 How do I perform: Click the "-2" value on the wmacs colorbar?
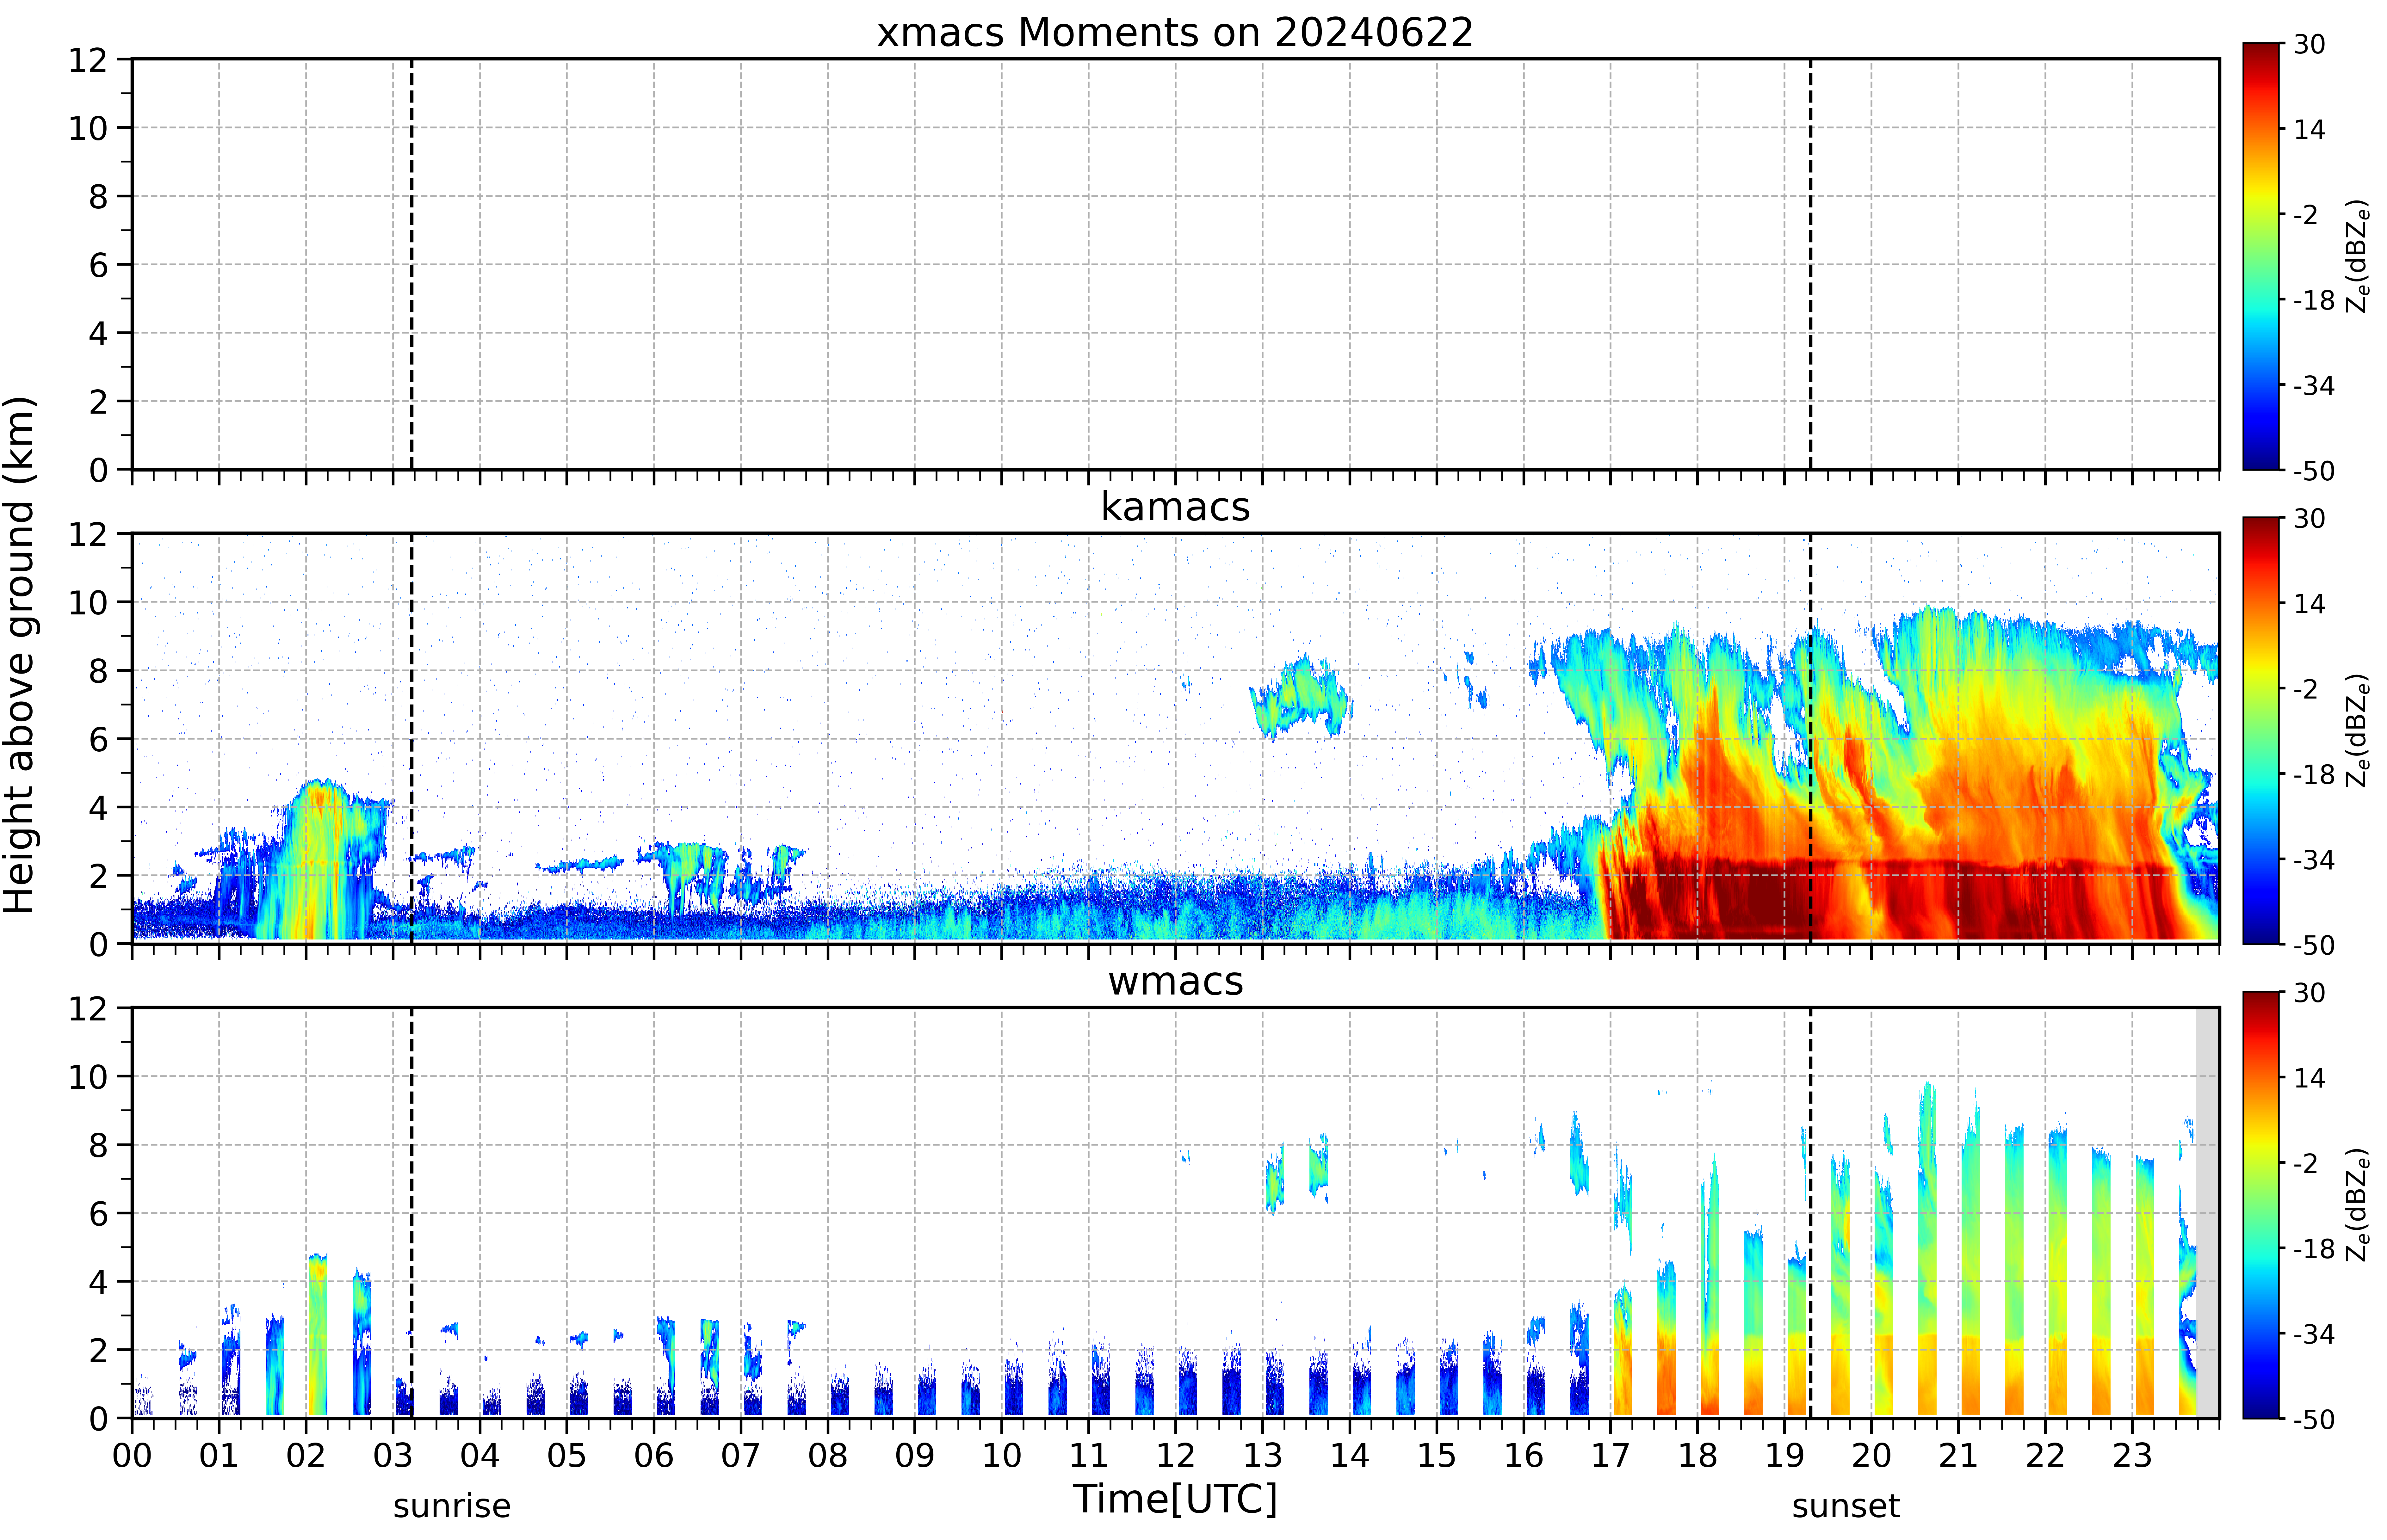tap(2305, 1163)
